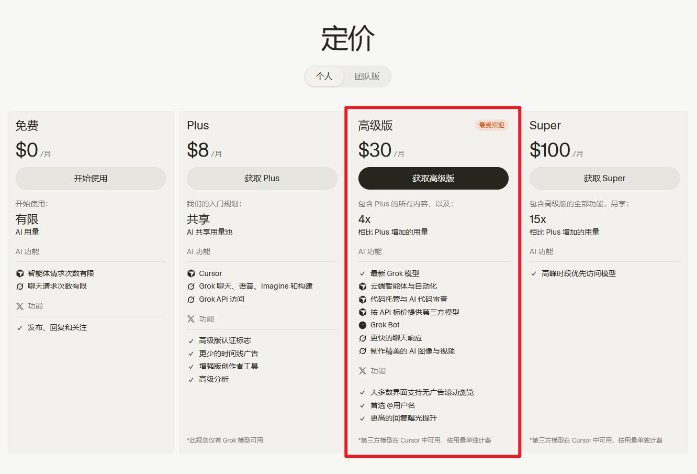697x474 pixels.
Task: Click cube icon beside 代码托管与 AI 代码审查
Action: tap(363, 300)
